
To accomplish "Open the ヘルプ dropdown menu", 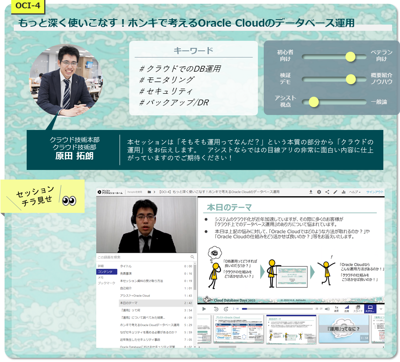I will pyautogui.click(x=355, y=192).
